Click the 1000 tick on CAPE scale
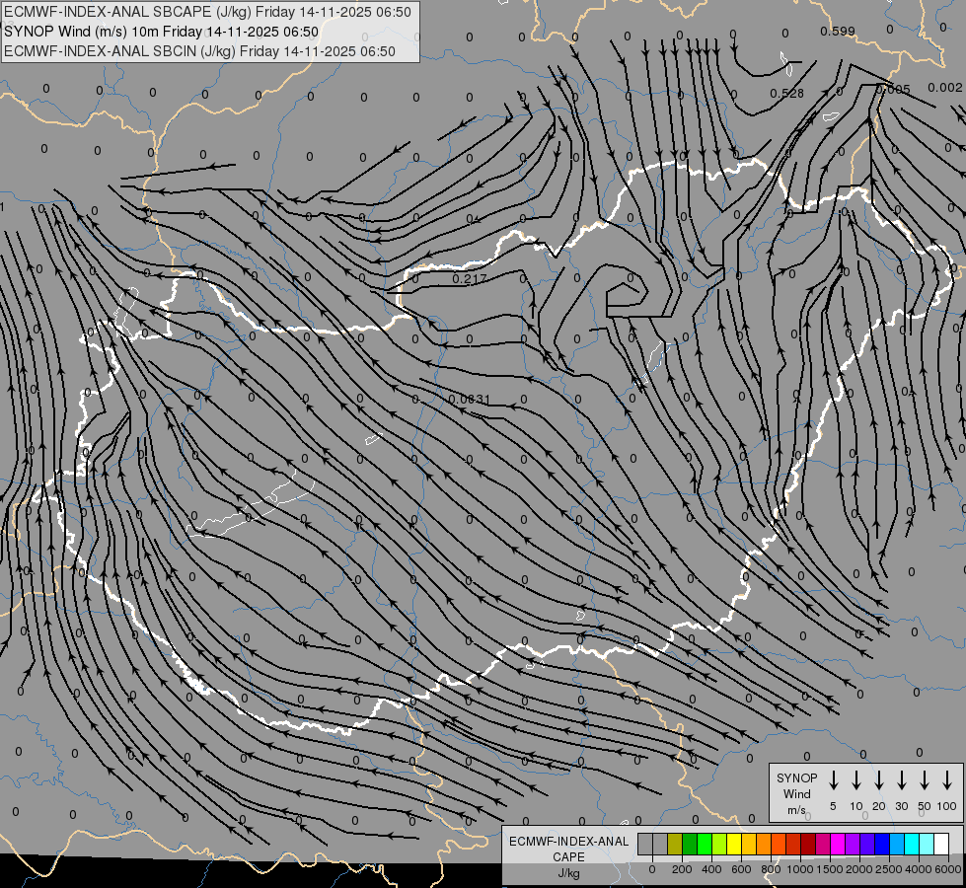The width and height of the screenshot is (966, 888). click(800, 869)
